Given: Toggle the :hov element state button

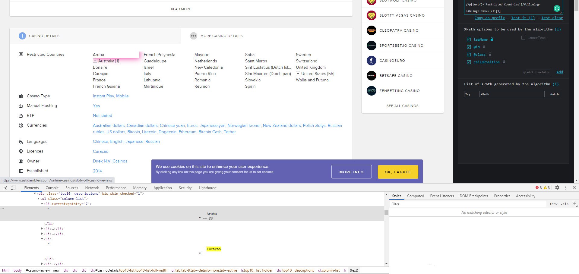Looking at the screenshot, I should pyautogui.click(x=554, y=204).
